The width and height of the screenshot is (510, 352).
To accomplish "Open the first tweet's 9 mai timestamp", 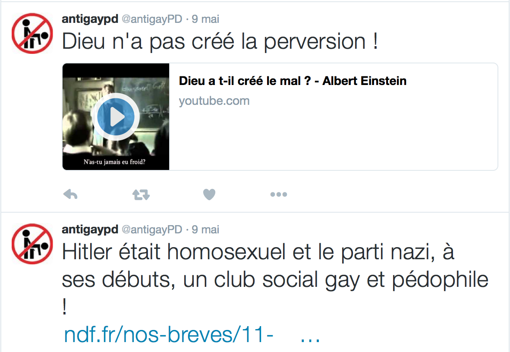I will click(205, 19).
